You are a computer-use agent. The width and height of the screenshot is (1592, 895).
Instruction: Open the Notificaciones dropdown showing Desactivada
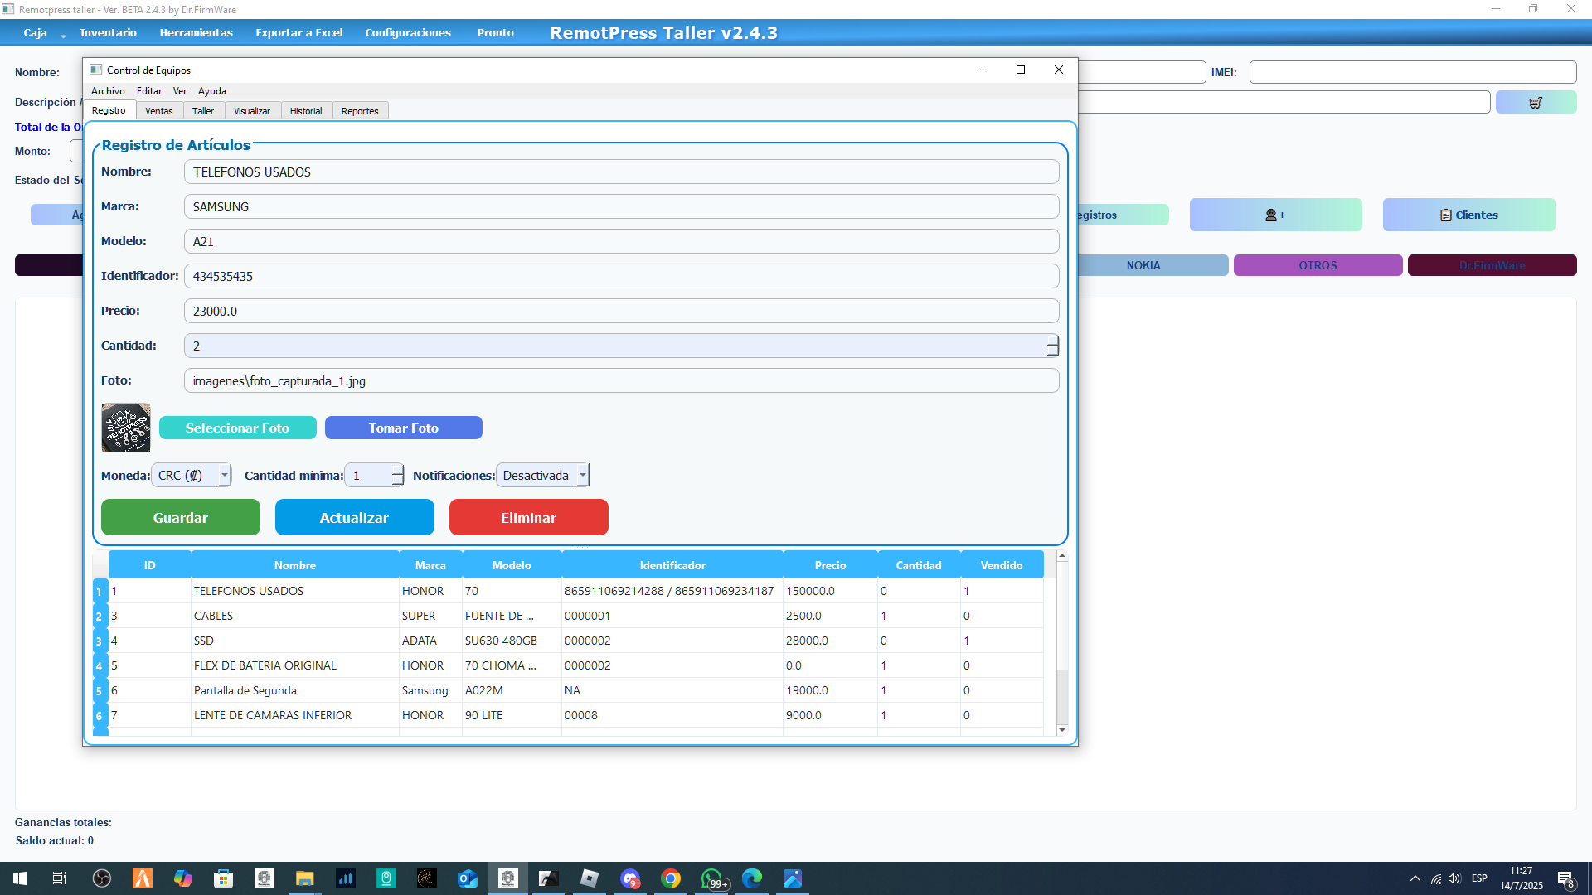pyautogui.click(x=583, y=475)
